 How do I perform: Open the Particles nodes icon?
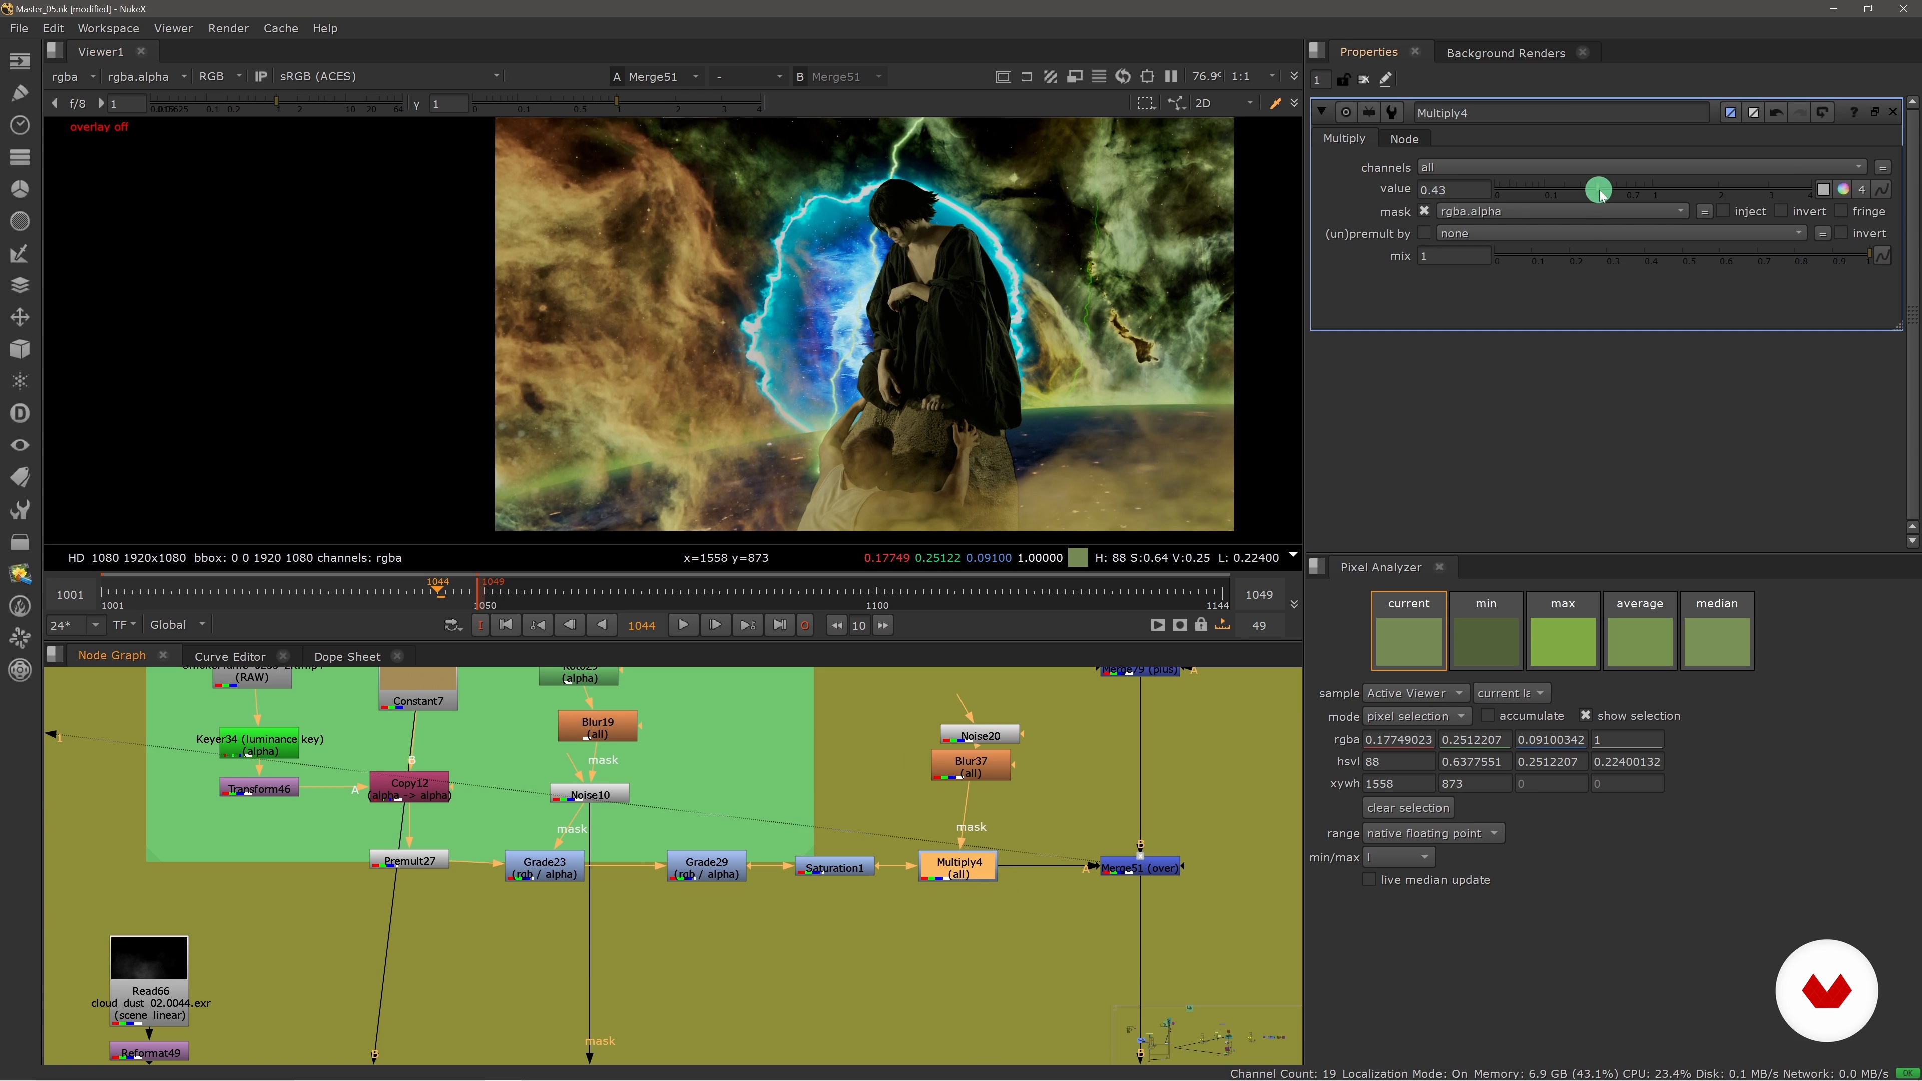click(x=20, y=381)
